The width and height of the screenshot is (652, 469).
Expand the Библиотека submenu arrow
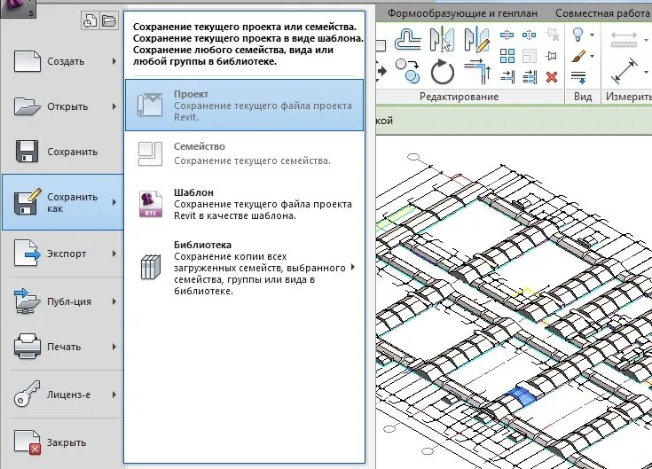click(x=353, y=267)
